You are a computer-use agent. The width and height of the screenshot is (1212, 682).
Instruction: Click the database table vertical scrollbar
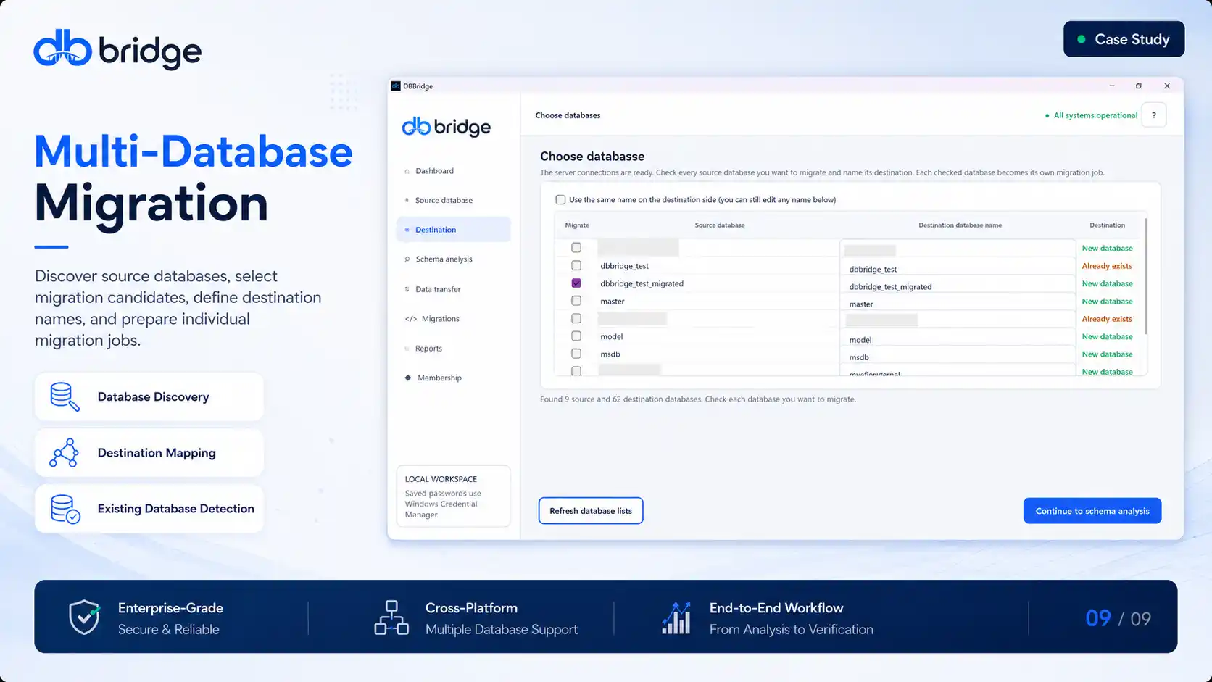(1146, 276)
